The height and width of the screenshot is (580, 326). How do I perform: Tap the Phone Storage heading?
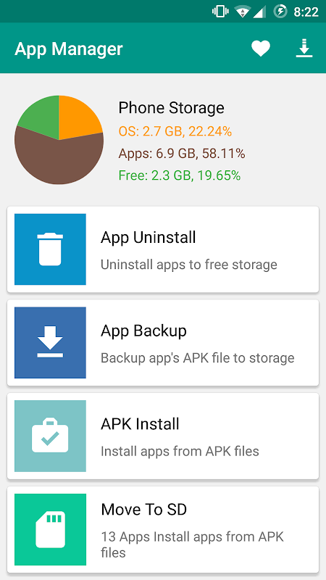point(171,107)
